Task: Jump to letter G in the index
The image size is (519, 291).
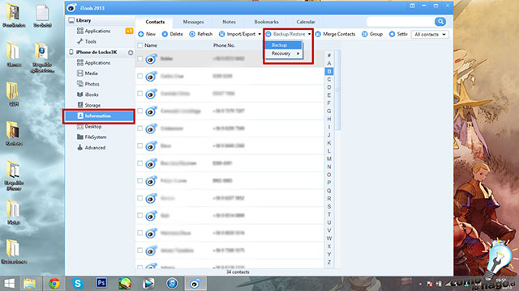Action: [x=329, y=111]
